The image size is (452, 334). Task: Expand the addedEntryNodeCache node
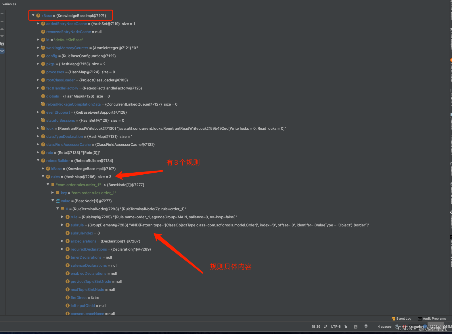[x=38, y=24]
